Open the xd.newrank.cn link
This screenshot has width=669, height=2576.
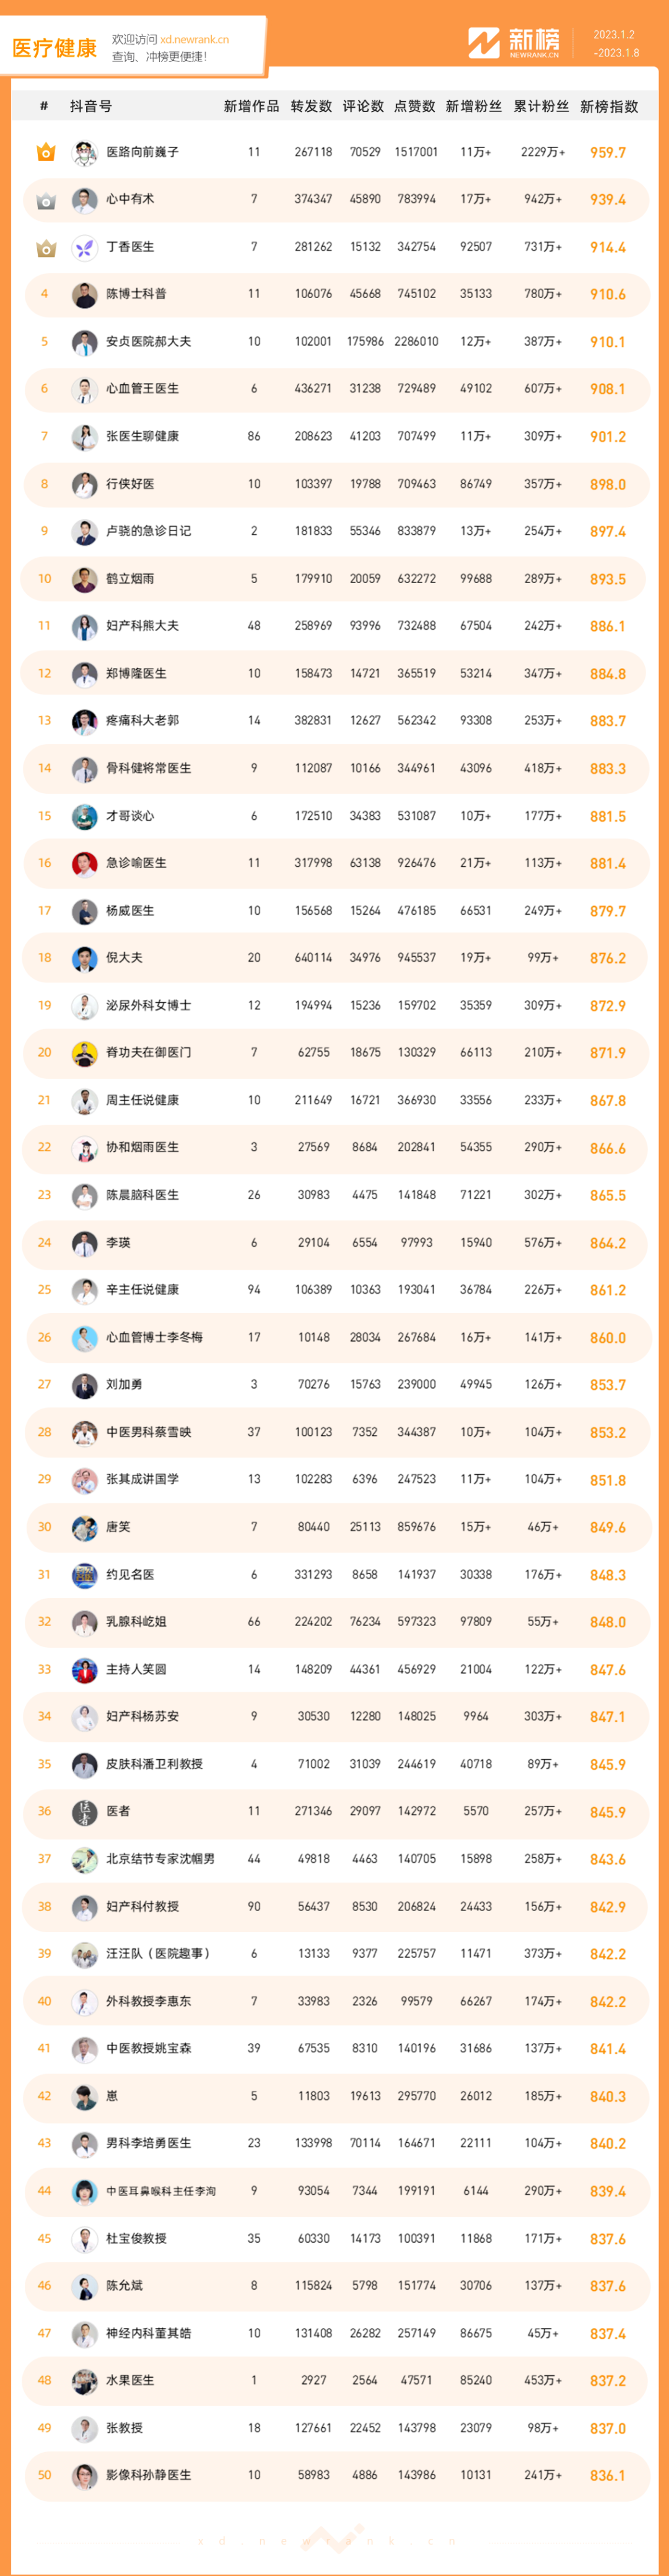(195, 40)
